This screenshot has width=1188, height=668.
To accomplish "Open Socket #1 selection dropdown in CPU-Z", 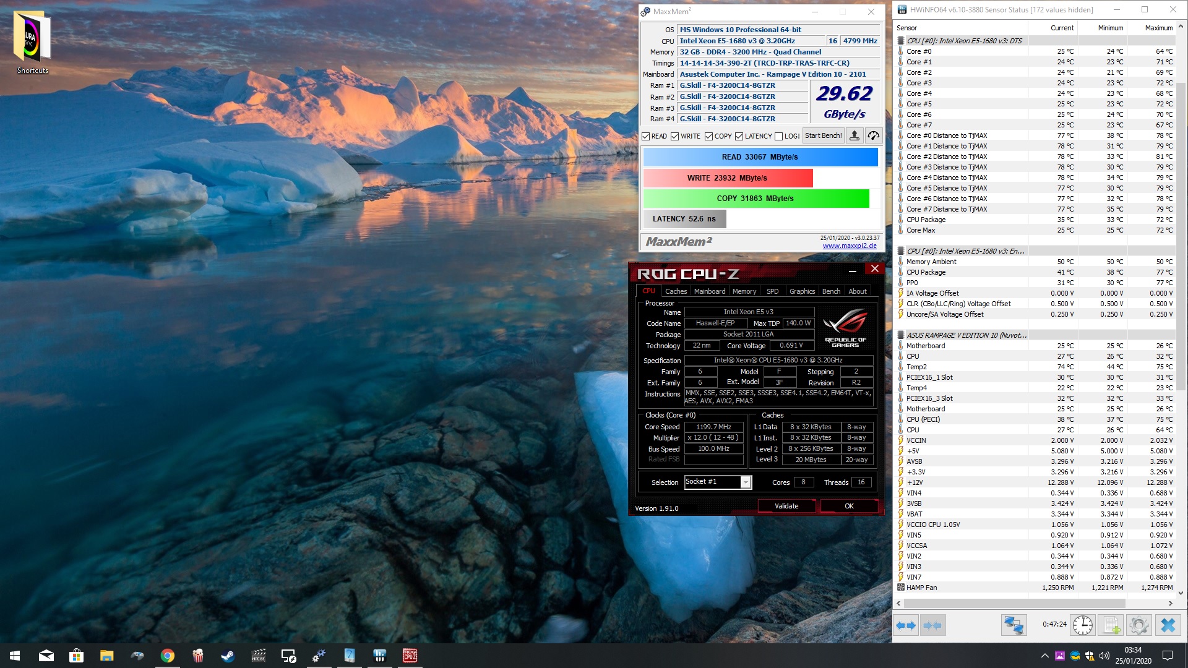I will [x=746, y=482].
